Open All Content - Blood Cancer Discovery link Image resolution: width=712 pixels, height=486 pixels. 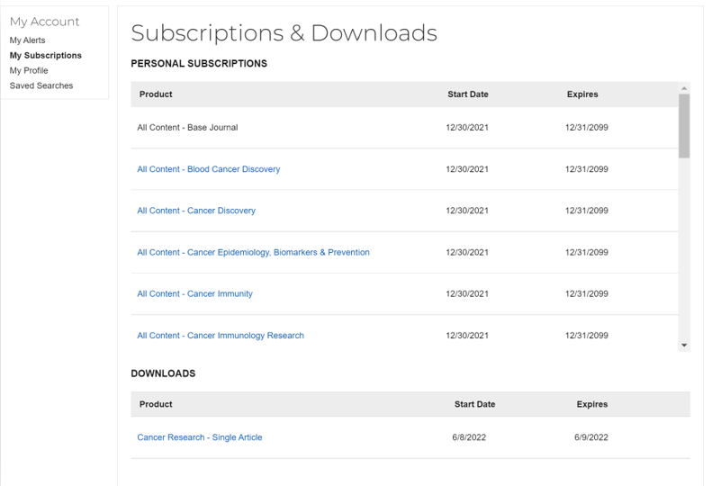click(208, 169)
